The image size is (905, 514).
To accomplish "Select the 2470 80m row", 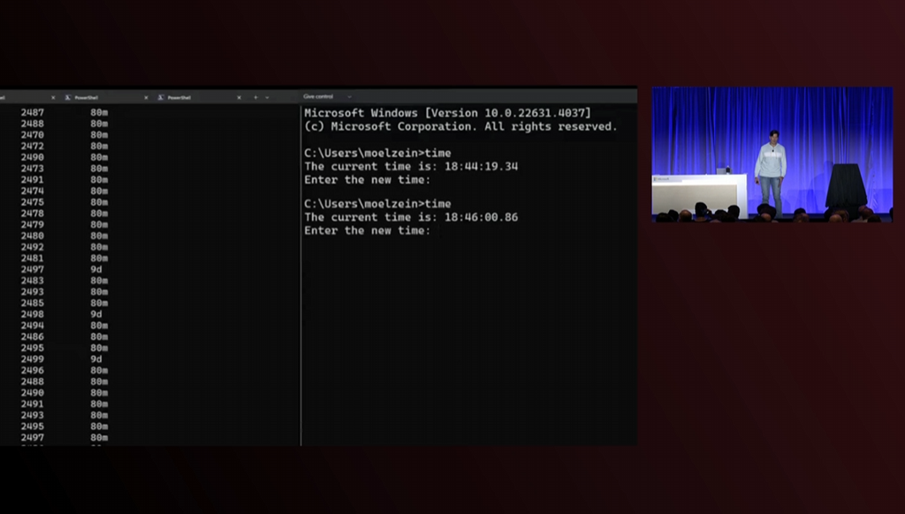I will tap(65, 135).
